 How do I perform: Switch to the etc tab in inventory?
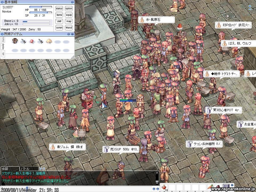3,54
